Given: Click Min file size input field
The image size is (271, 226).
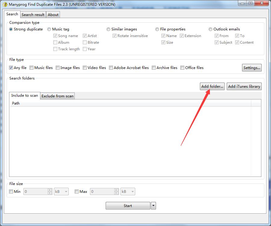Looking at the screenshot, I should pos(36,191).
